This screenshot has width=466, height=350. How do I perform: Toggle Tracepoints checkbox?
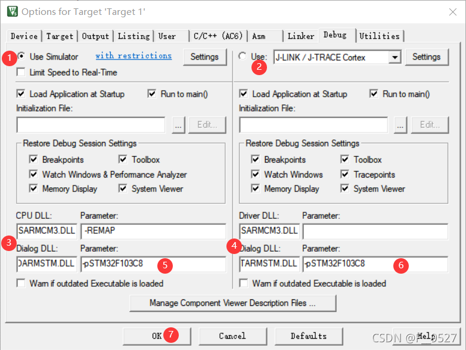point(345,174)
